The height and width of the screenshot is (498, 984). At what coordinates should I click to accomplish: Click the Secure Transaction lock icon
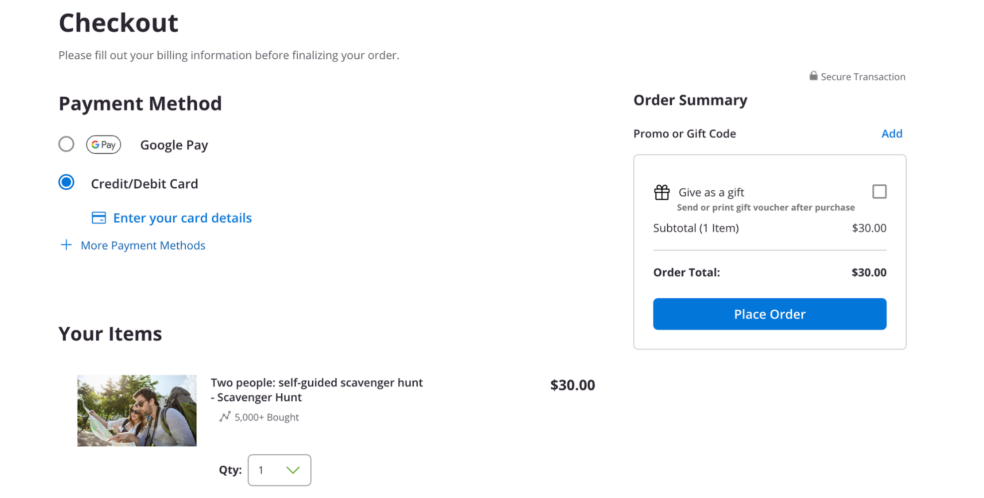point(813,76)
